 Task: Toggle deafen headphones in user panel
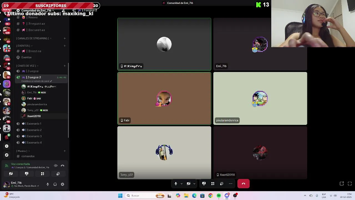[55, 184]
